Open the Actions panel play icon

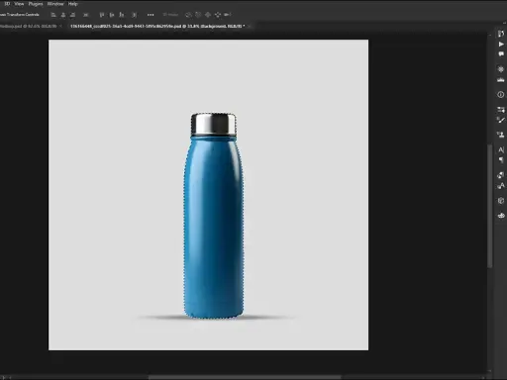(501, 44)
